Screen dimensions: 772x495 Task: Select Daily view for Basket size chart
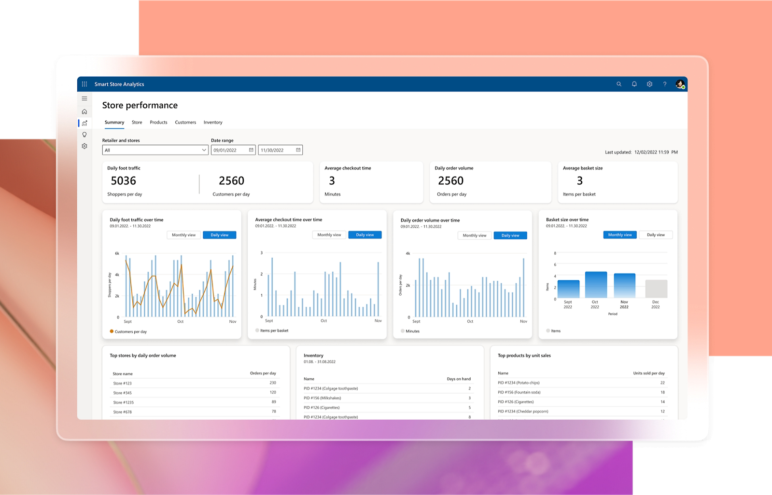tap(656, 235)
